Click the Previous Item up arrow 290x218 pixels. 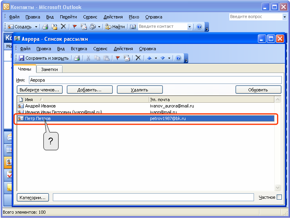point(150,58)
